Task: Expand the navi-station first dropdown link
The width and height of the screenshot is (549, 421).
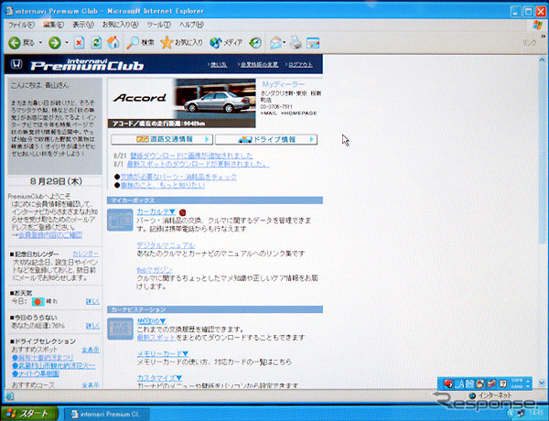Action: (151, 321)
